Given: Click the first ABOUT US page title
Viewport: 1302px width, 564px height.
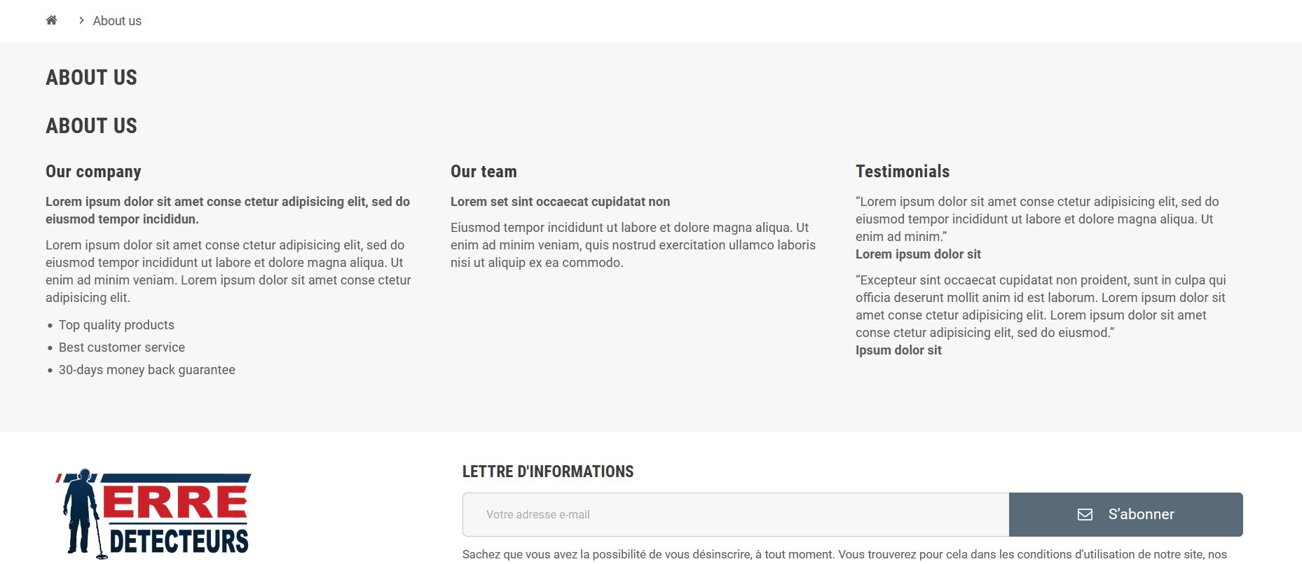Looking at the screenshot, I should click(x=92, y=78).
